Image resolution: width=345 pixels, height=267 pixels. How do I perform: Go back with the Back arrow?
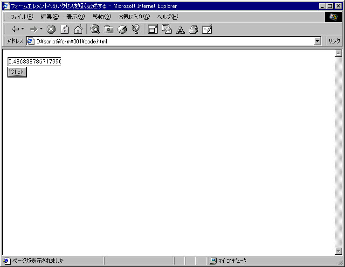(15, 29)
